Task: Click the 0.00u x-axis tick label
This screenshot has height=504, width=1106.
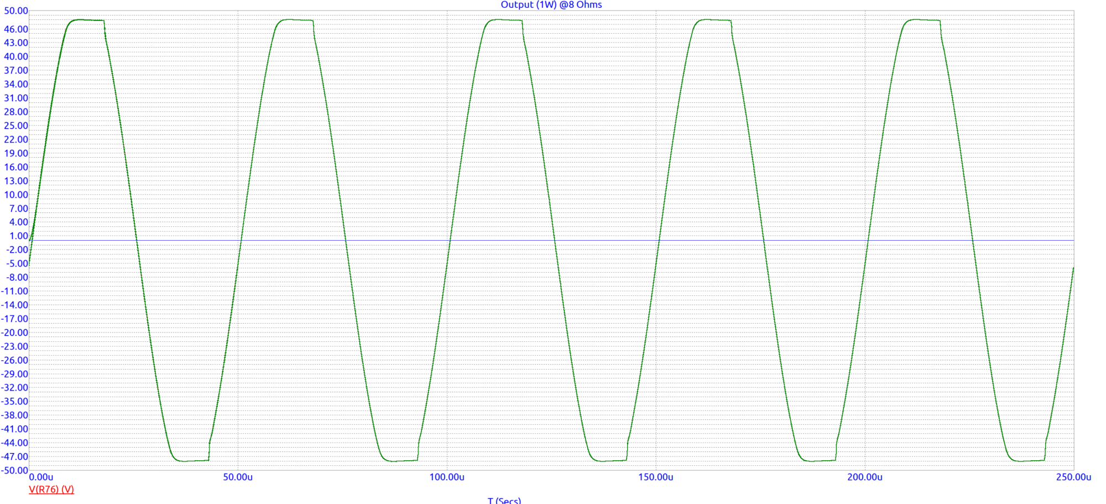Action: 41,477
